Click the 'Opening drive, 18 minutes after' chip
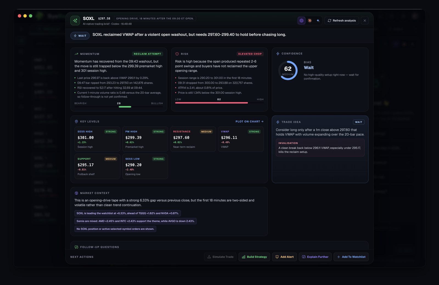 coord(155,19)
